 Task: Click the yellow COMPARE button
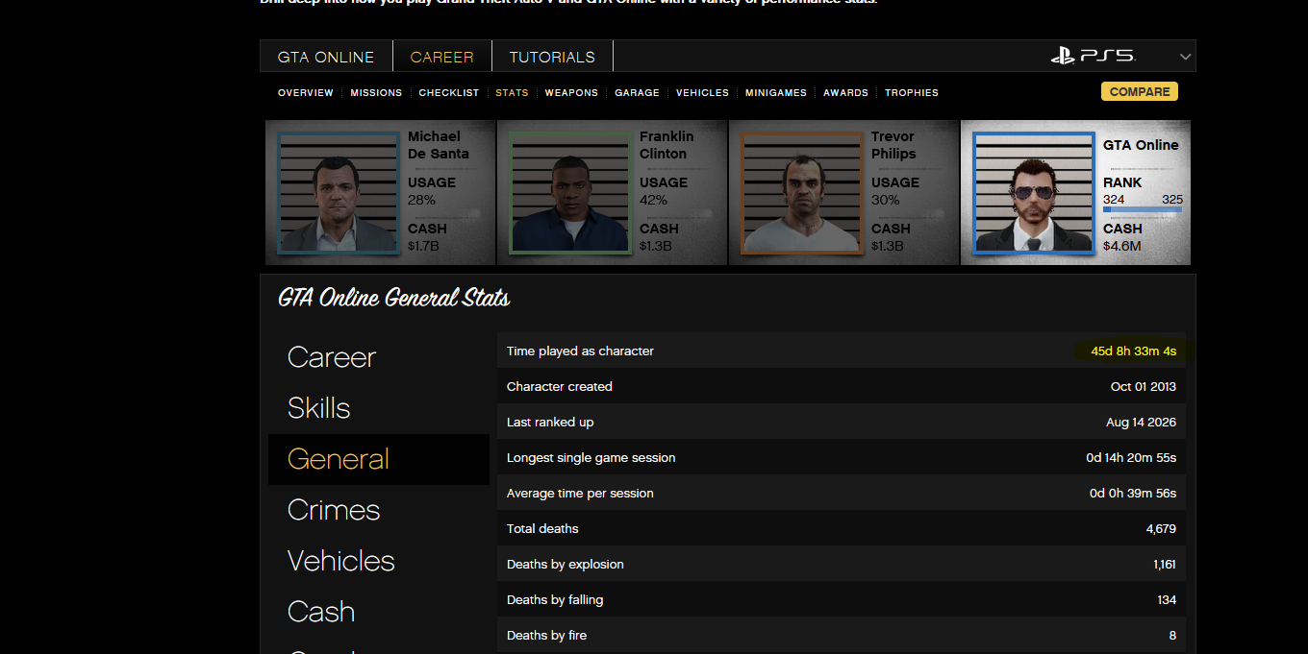[x=1140, y=92]
